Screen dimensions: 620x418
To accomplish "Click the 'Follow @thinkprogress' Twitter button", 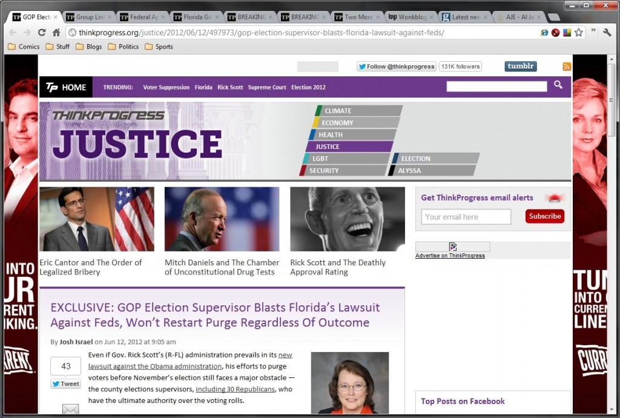I will click(396, 67).
